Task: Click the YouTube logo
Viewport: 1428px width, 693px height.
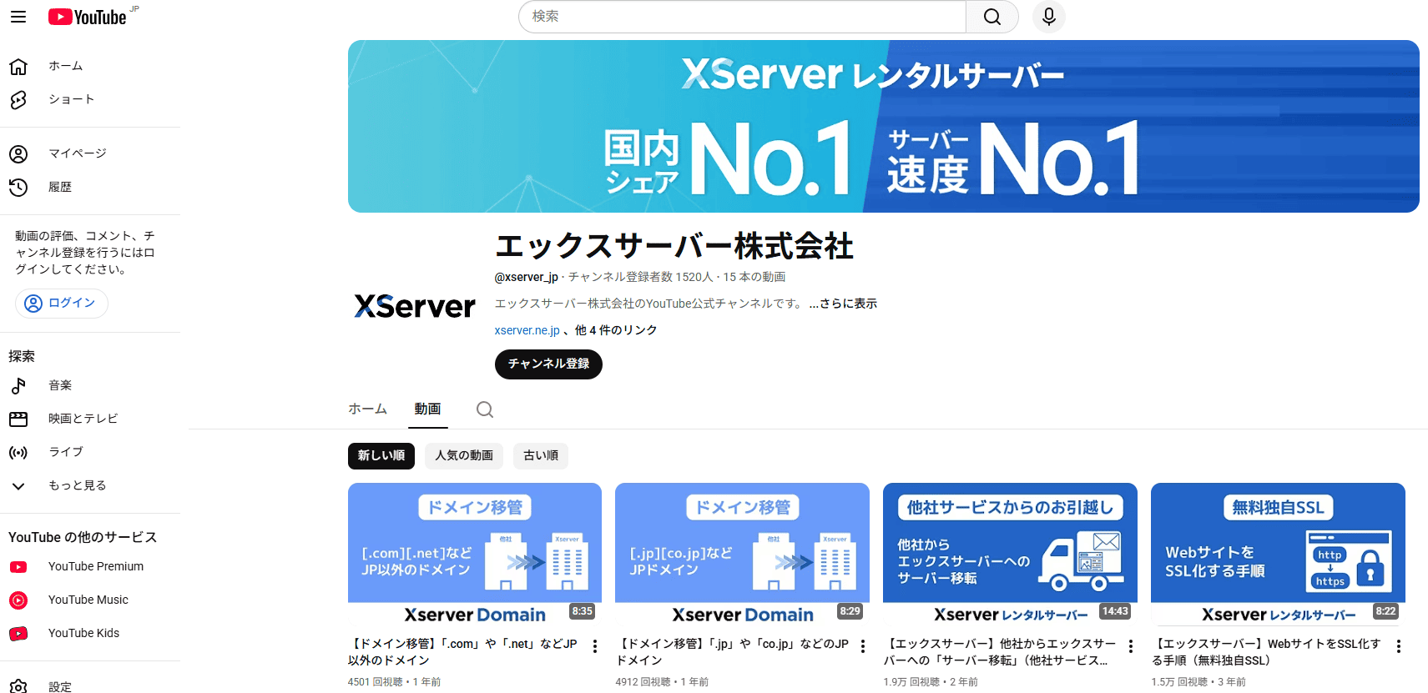Action: [88, 17]
